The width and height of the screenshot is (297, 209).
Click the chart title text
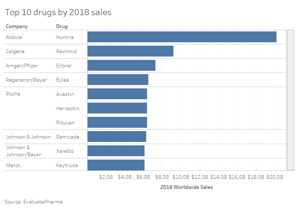[58, 12]
